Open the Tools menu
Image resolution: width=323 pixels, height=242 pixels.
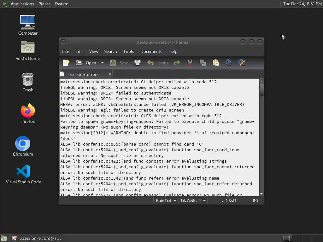pyautogui.click(x=129, y=51)
